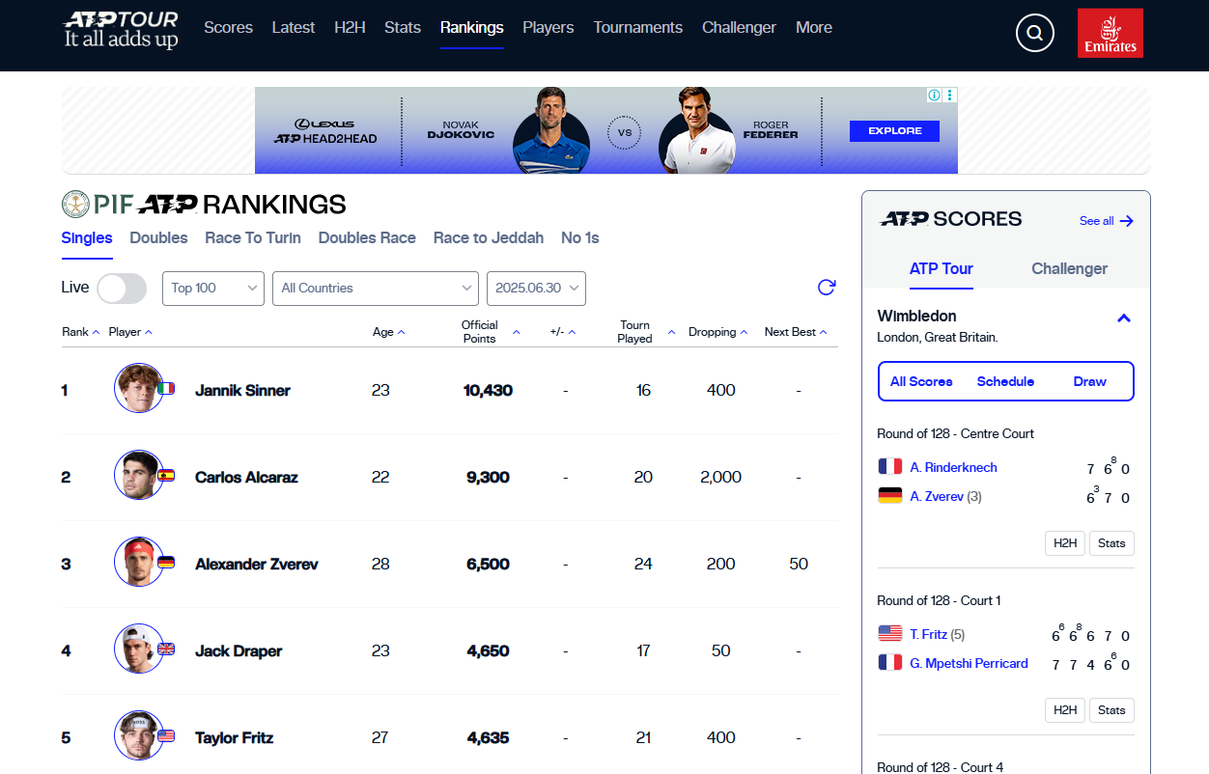Click Carlos Alcaraz's player photo
This screenshot has height=774, width=1209.
coord(138,475)
